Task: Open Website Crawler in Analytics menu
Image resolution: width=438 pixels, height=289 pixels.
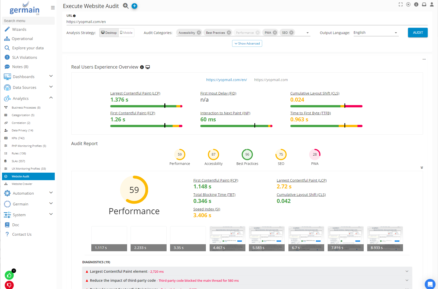Action: [x=22, y=184]
